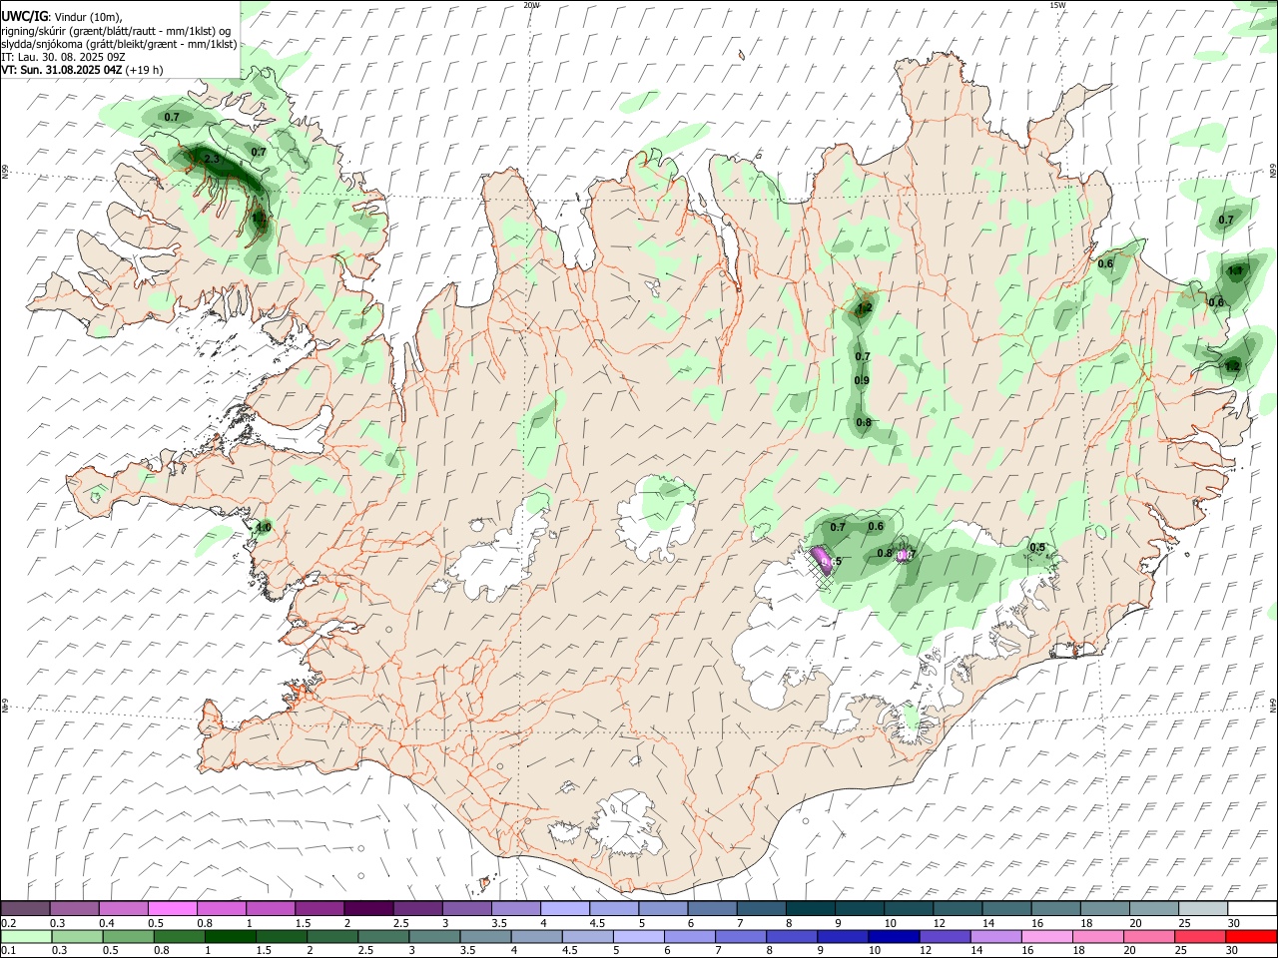Select bright red rain swatch after 30

(x=1250, y=936)
